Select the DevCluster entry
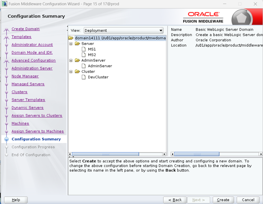 pos(98,77)
